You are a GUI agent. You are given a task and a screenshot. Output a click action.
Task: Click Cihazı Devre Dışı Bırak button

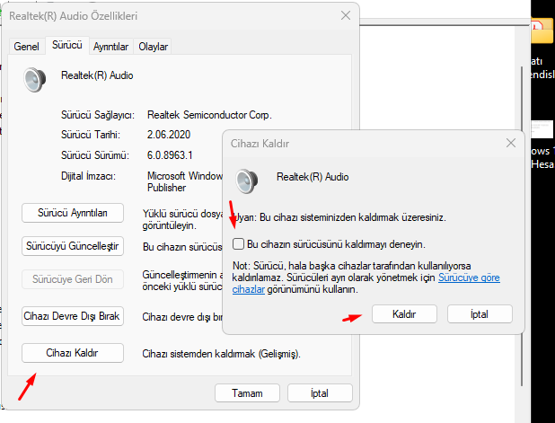tap(73, 316)
